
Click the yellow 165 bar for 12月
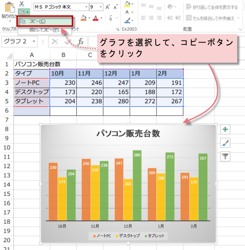coord(128,200)
